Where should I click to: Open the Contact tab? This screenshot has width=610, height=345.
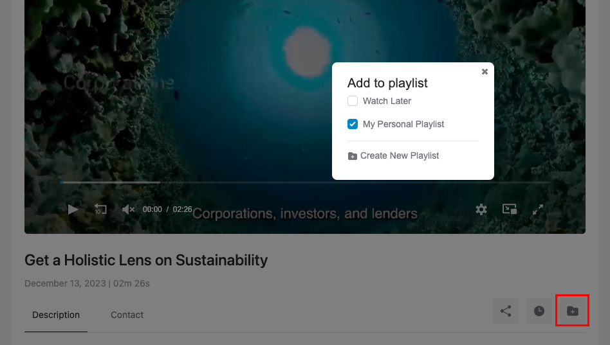tap(127, 315)
